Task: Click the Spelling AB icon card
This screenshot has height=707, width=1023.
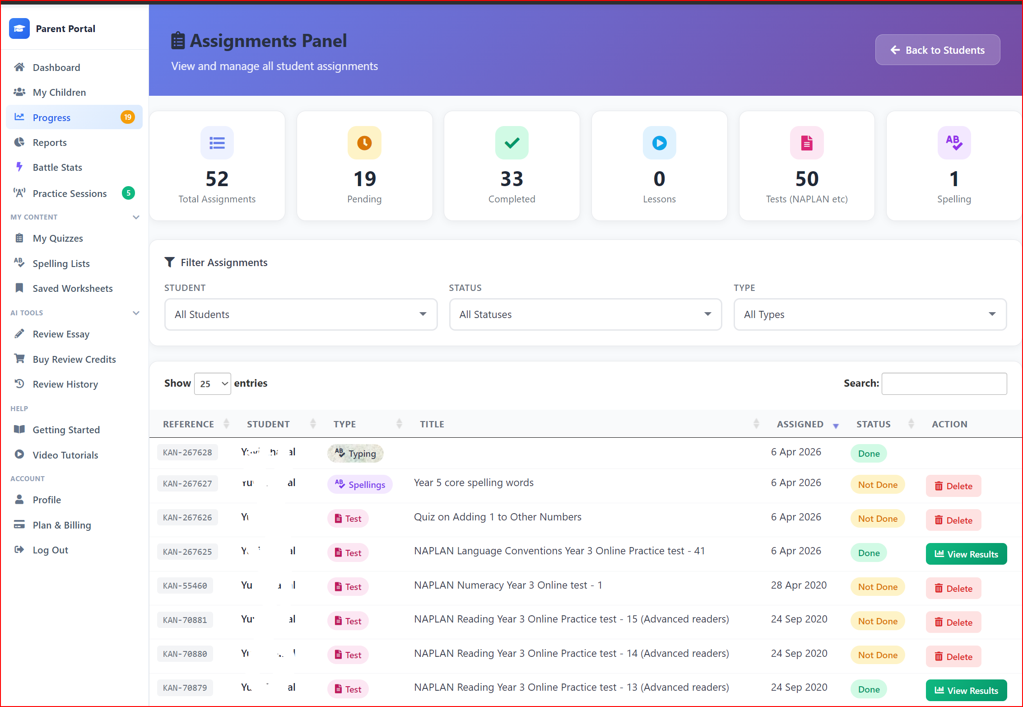Action: pyautogui.click(x=954, y=143)
